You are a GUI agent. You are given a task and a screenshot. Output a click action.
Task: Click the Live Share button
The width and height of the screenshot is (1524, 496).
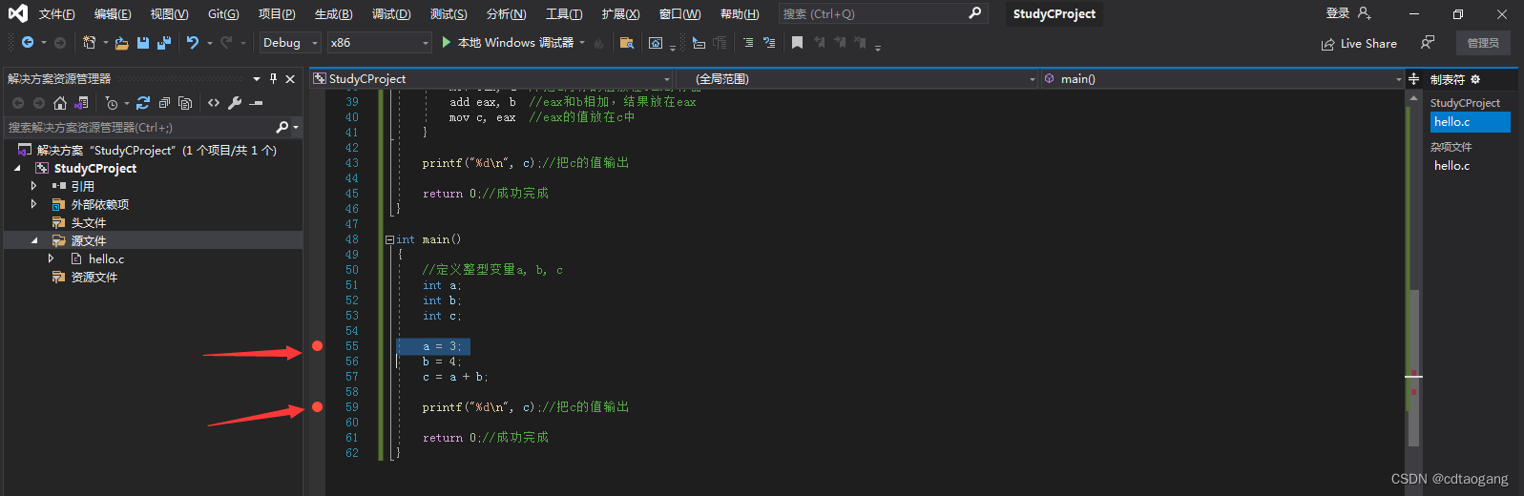click(x=1359, y=43)
